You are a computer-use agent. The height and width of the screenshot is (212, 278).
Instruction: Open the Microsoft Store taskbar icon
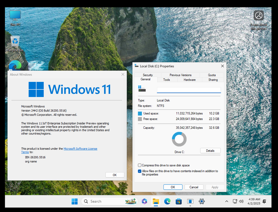[x=179, y=201]
